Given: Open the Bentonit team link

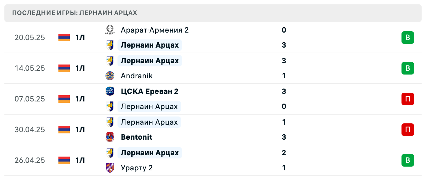Looking at the screenshot, I should [x=137, y=137].
